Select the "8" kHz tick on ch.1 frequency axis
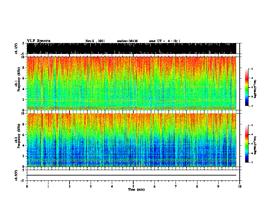270x209 pixels. (x=24, y=68)
